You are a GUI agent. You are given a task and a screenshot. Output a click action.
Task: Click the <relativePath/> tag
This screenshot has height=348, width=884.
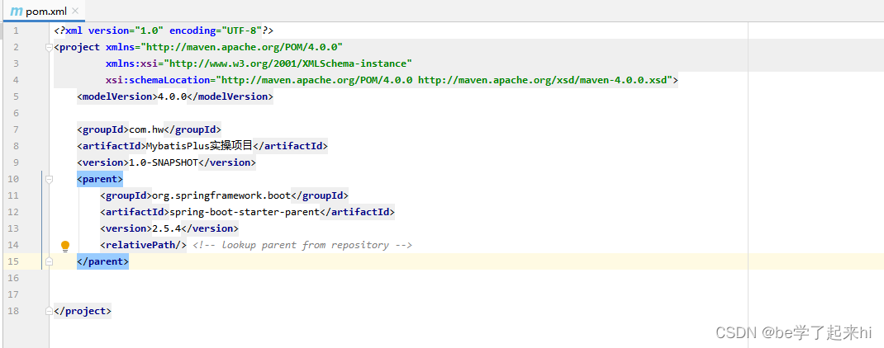(x=143, y=245)
